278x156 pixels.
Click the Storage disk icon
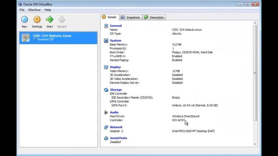[106, 90]
